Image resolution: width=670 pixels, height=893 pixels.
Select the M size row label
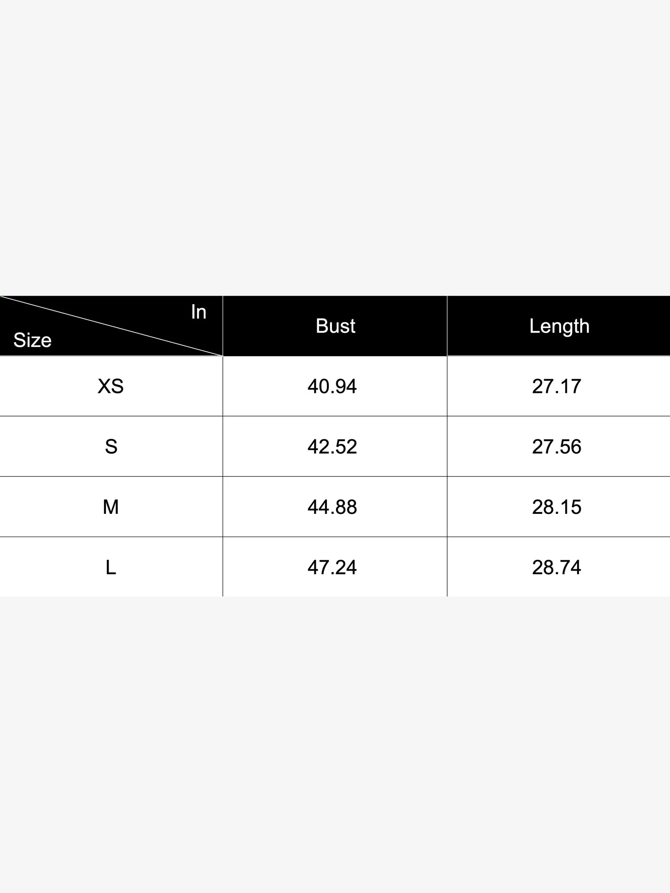click(111, 507)
